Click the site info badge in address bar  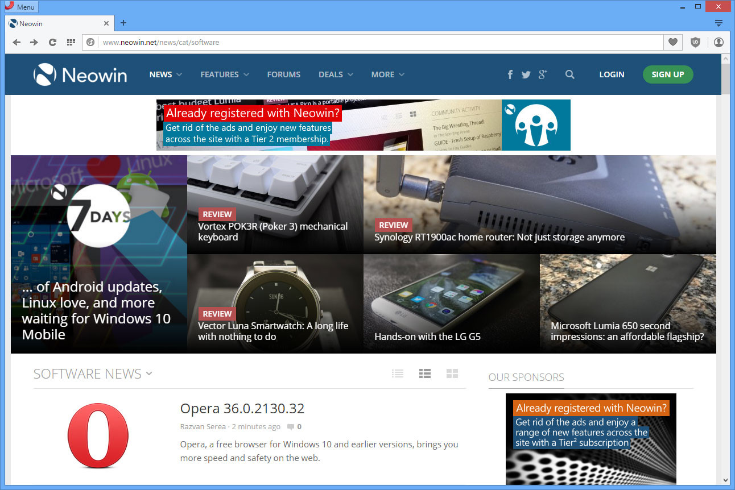click(x=90, y=42)
